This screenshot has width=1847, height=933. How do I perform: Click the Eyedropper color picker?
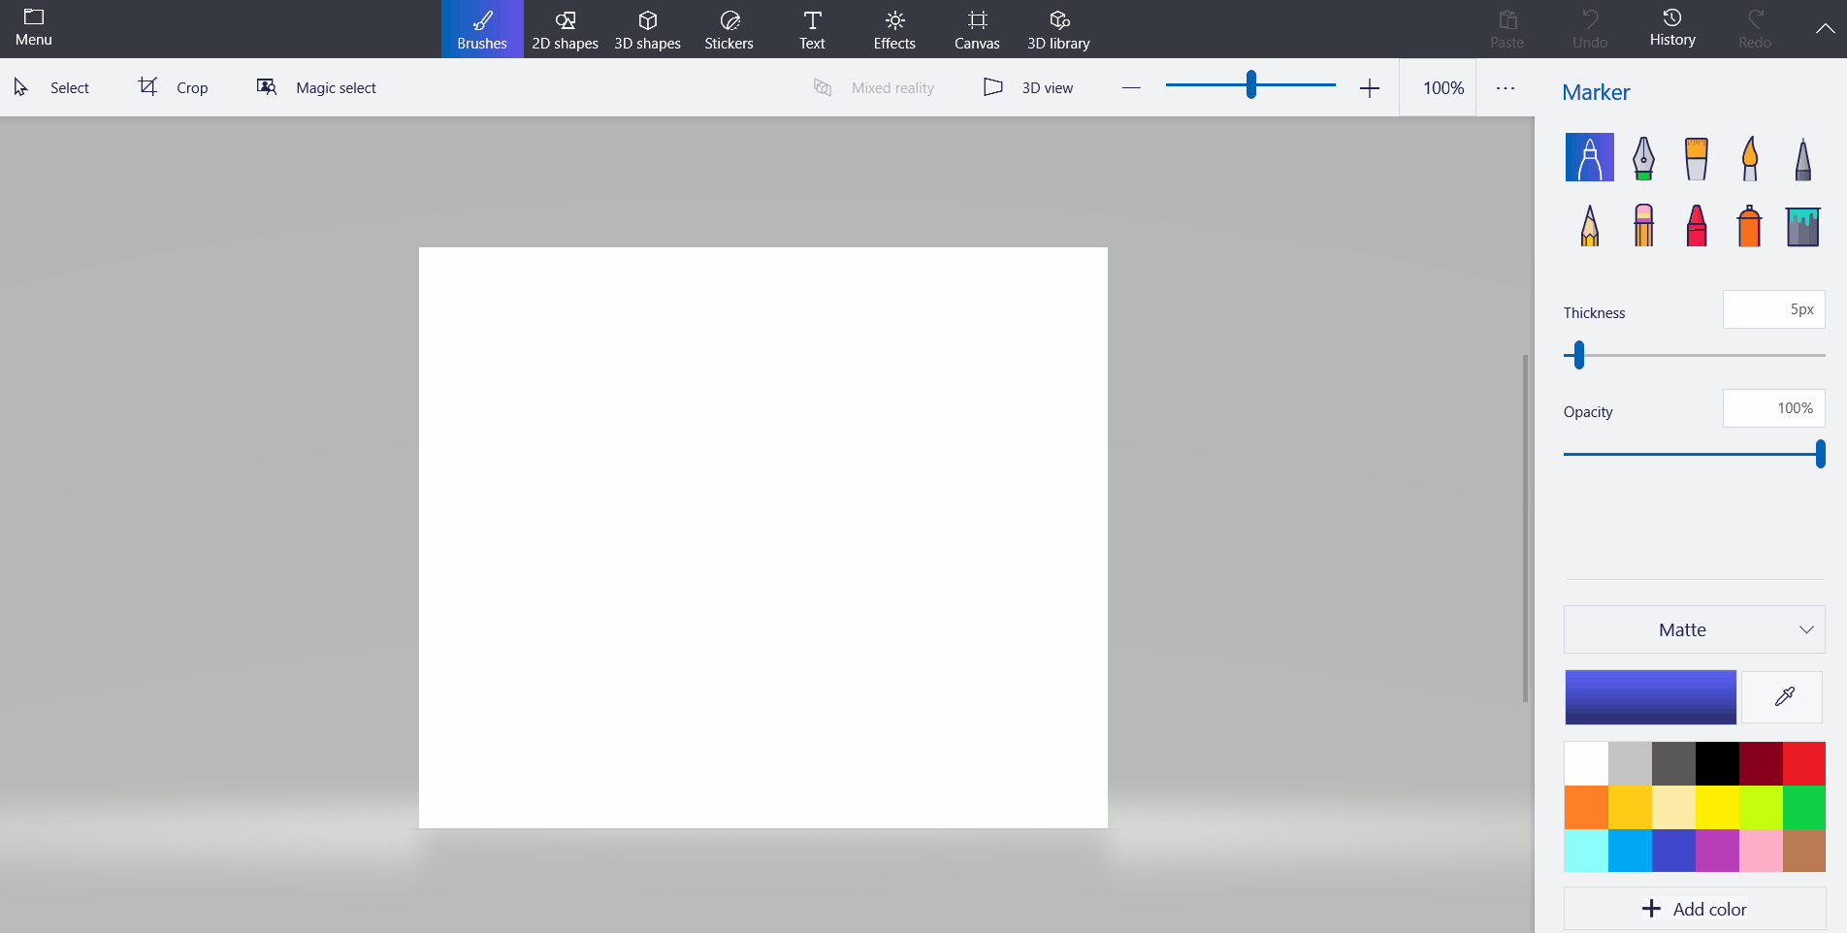coord(1783,696)
